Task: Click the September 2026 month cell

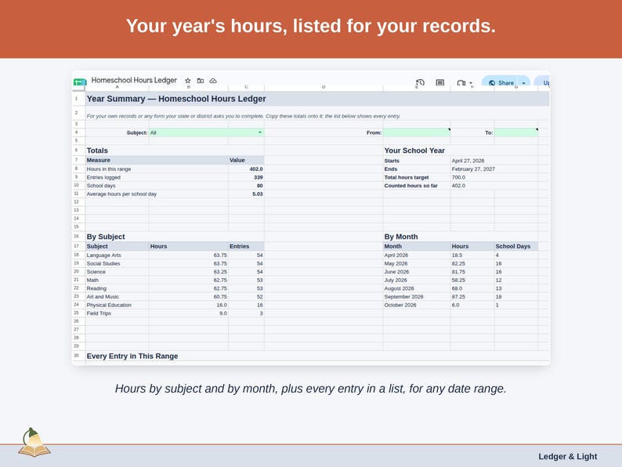Action: [403, 297]
